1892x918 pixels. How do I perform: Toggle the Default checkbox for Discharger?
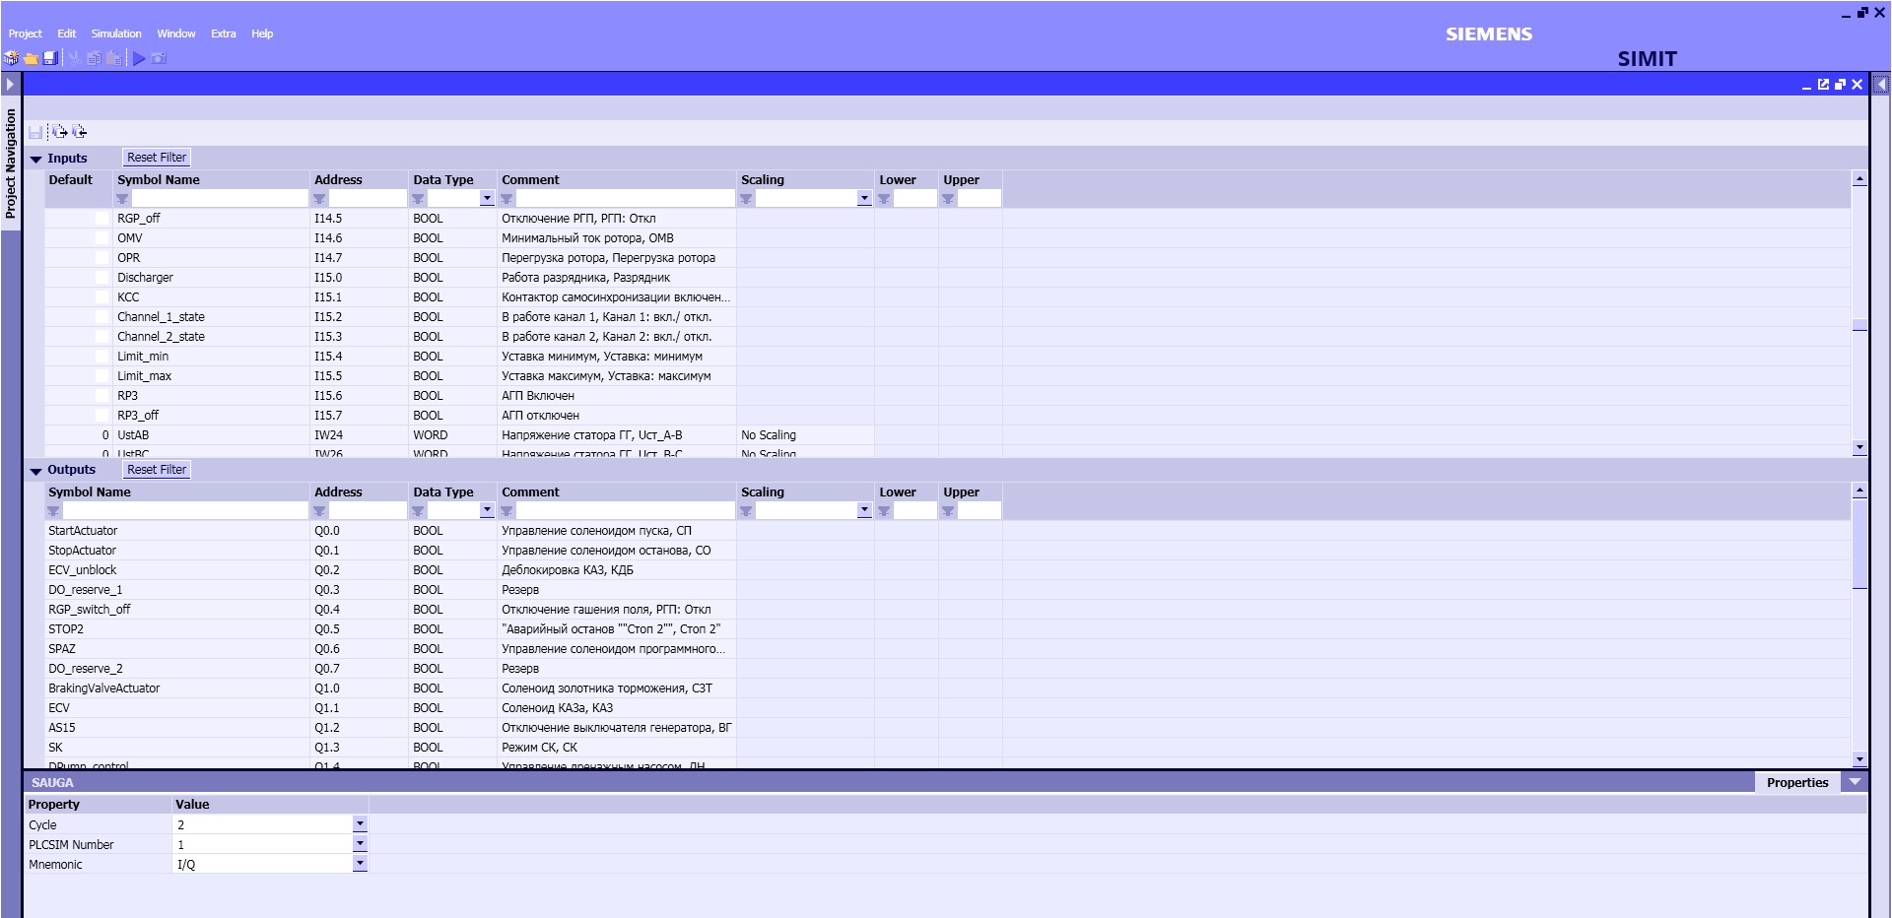coord(102,278)
